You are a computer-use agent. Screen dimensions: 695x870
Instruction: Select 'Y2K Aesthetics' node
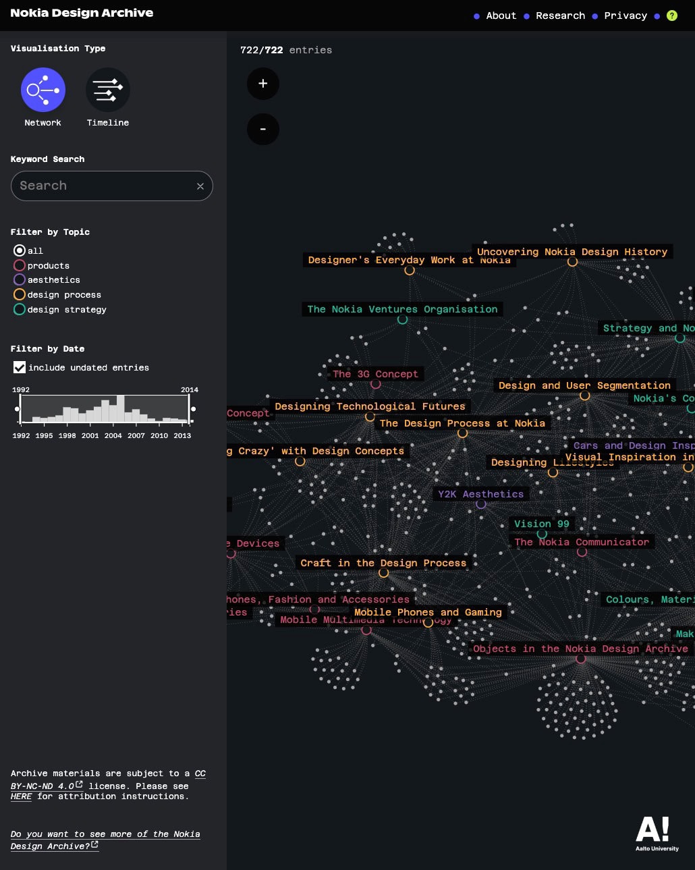(481, 504)
